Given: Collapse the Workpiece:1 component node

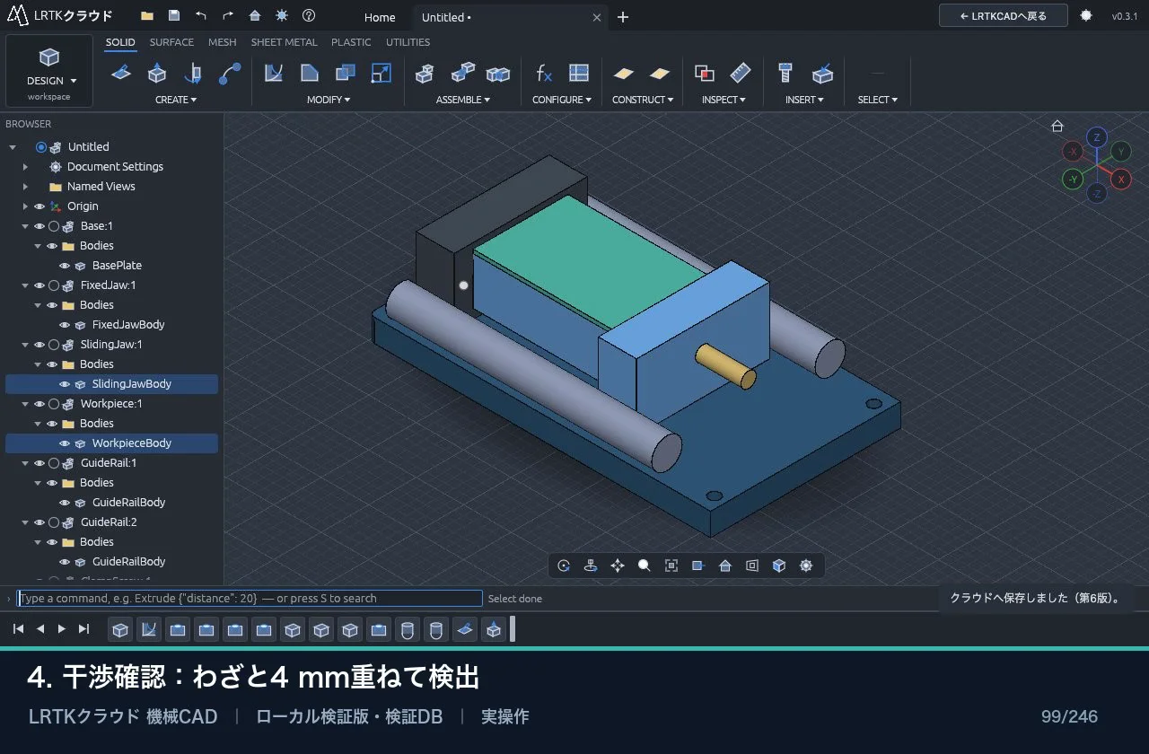Looking at the screenshot, I should coord(25,404).
